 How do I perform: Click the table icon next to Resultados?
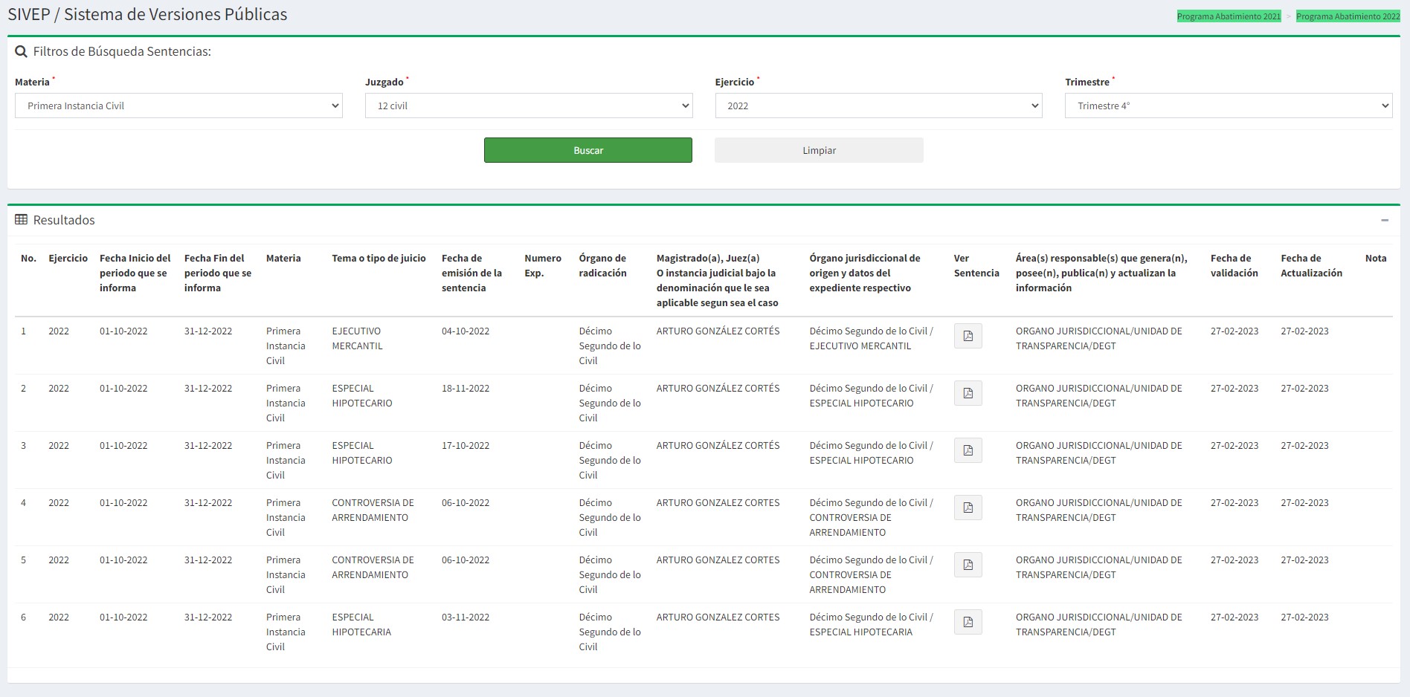click(x=21, y=220)
